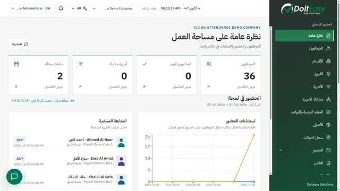The height and width of the screenshot is (191, 340).
Task: Click the calendar icon on pending requests card
Action: (x=16, y=64)
